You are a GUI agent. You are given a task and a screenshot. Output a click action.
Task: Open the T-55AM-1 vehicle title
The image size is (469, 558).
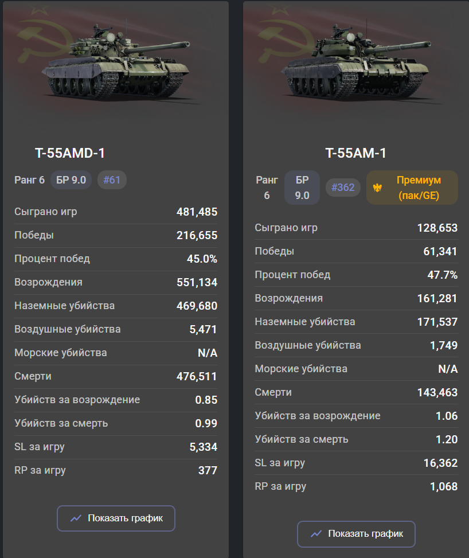[356, 153]
